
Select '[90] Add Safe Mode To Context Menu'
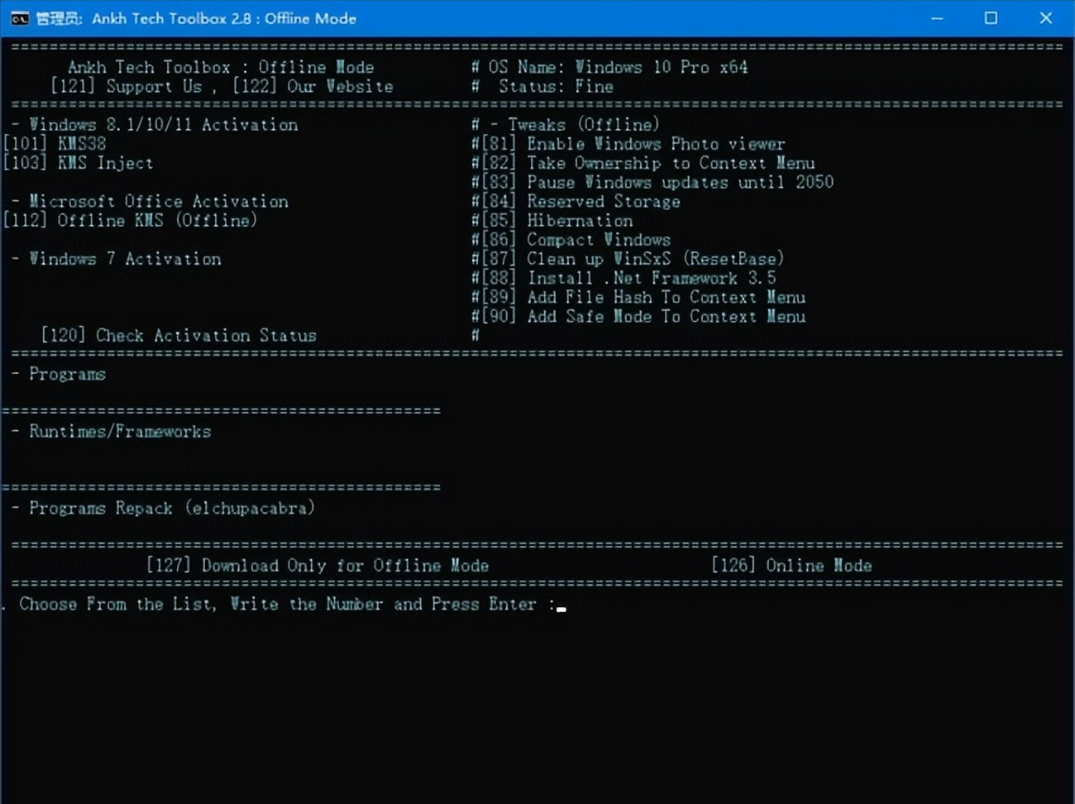(643, 316)
